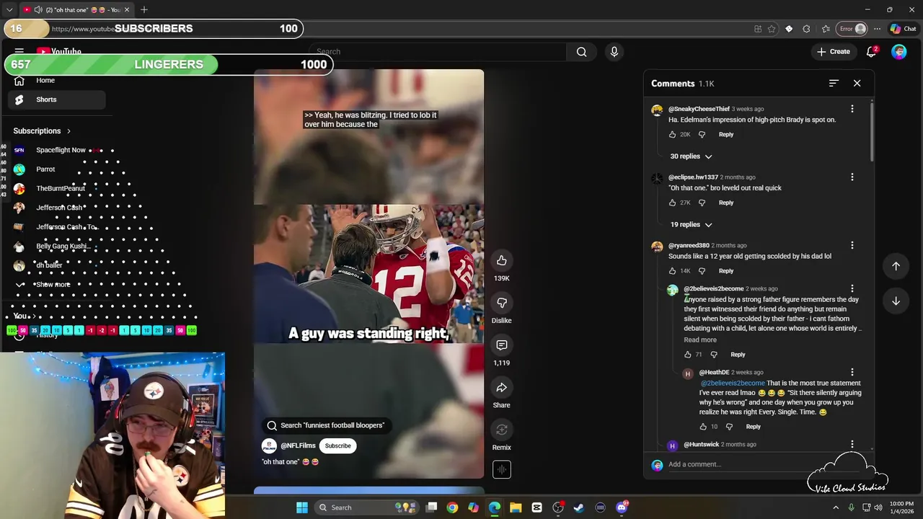Subscribe to the @NFLFilms channel
This screenshot has height=519, width=923.
point(337,446)
